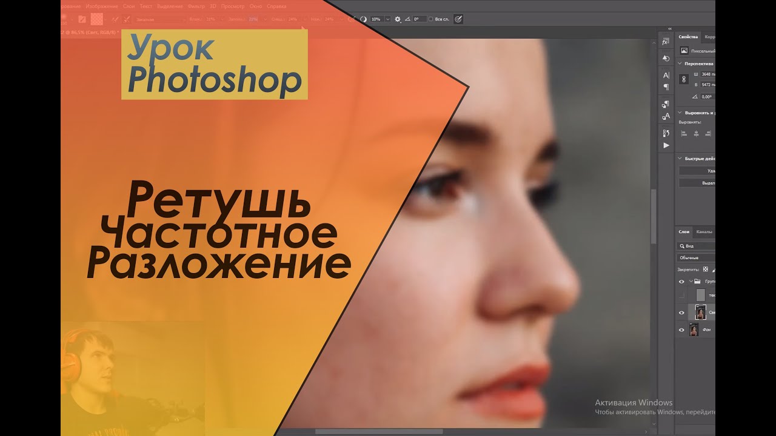Click the Фон layer name
Screen dimensions: 776x436
[707, 330]
